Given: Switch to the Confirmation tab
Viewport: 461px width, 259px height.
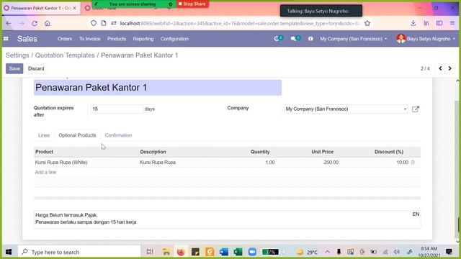Looking at the screenshot, I should (x=118, y=135).
